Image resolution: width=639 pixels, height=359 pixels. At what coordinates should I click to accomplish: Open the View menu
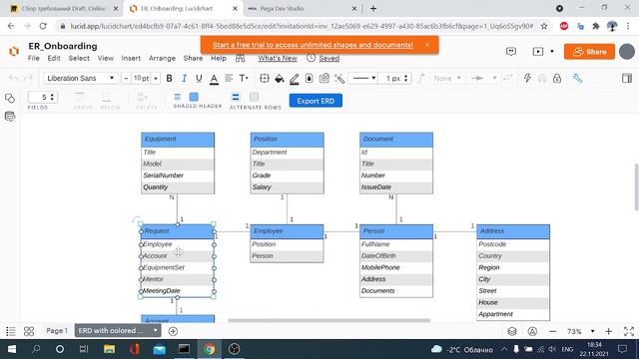105,58
